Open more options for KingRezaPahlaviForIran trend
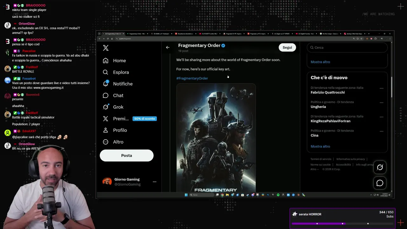The image size is (407, 229). pos(381,117)
